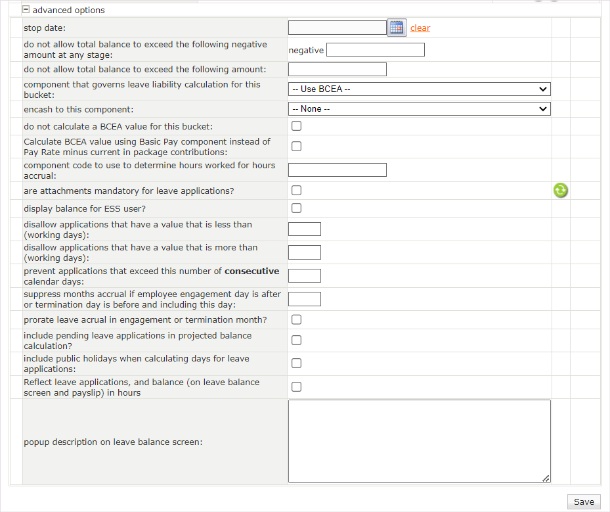This screenshot has height=512, width=610.
Task: Tick Calculate BCEA using Basic Pay checkbox
Action: (x=297, y=147)
